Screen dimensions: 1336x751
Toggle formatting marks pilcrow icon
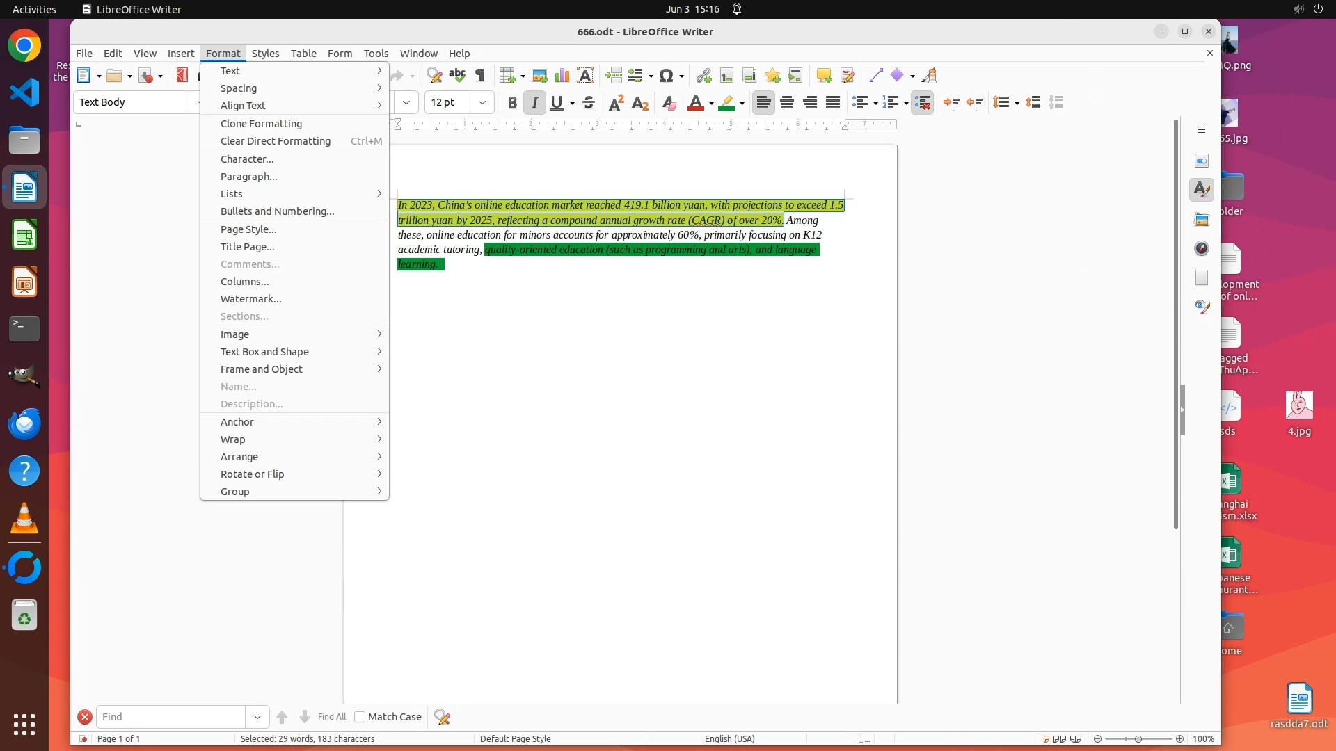(x=480, y=76)
